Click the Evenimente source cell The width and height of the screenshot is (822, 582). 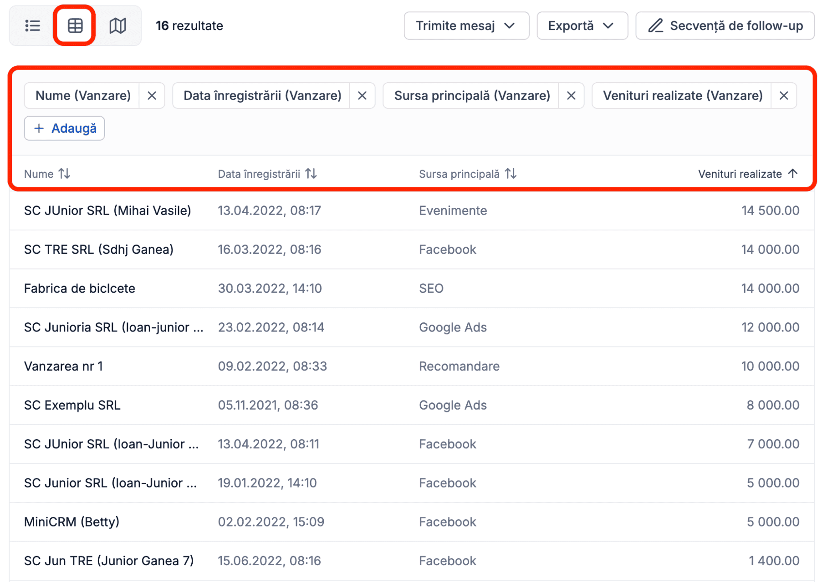click(x=453, y=211)
